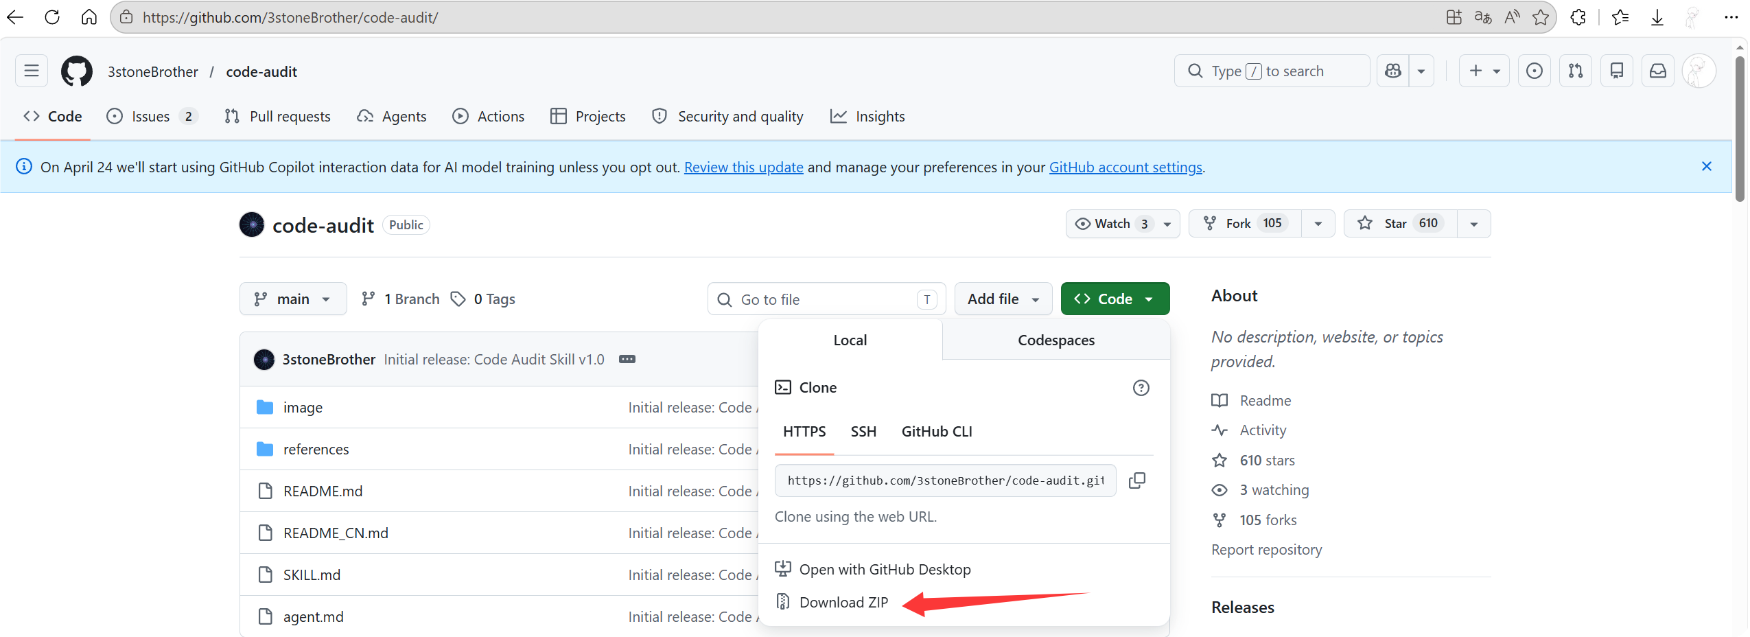View the 0 Tags link
This screenshot has width=1750, height=637.
point(483,299)
